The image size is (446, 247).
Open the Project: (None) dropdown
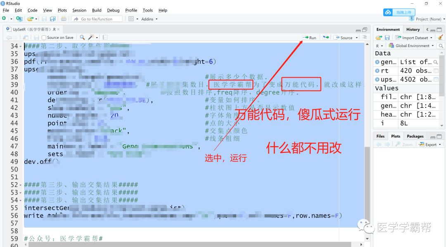(x=427, y=19)
